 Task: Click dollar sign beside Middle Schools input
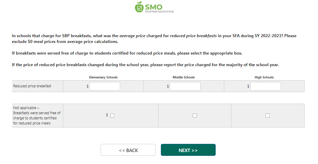(168, 87)
